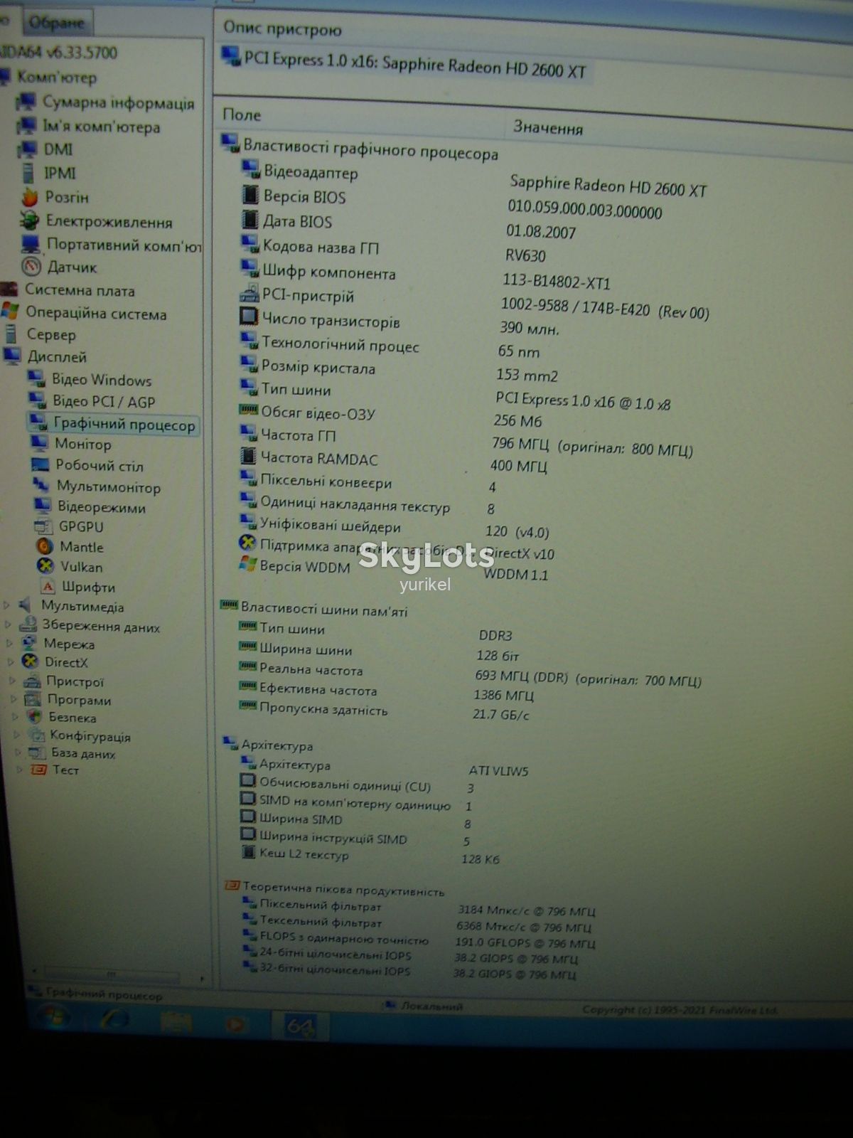Select Піксельний фільтрат row

pos(418,908)
